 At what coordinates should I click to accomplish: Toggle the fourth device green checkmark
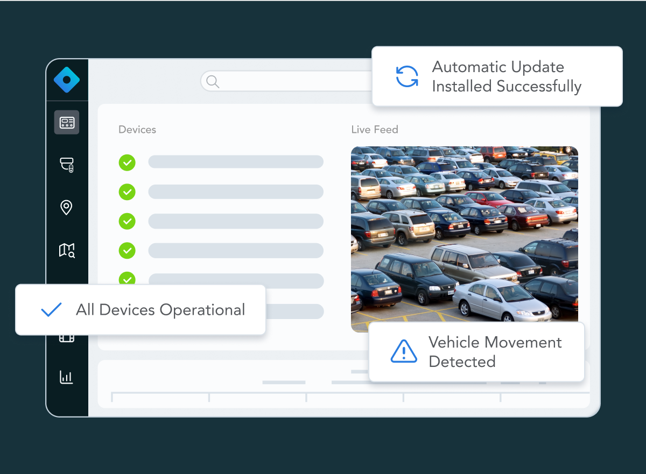tap(127, 250)
